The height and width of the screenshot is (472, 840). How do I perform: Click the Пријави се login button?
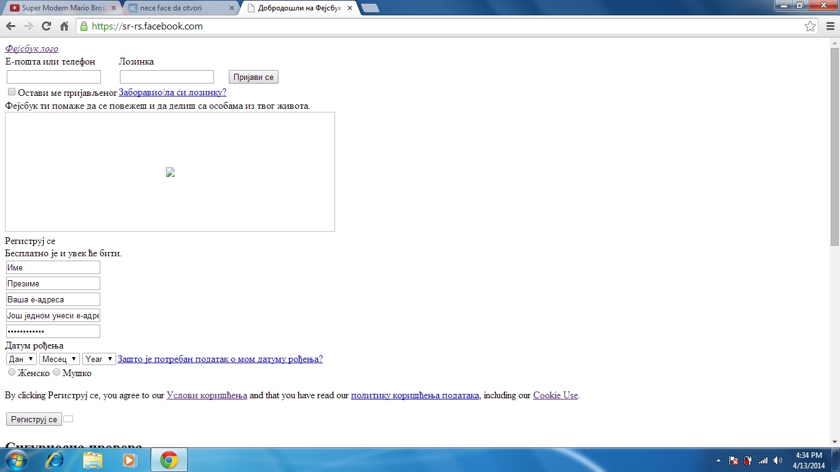253,77
